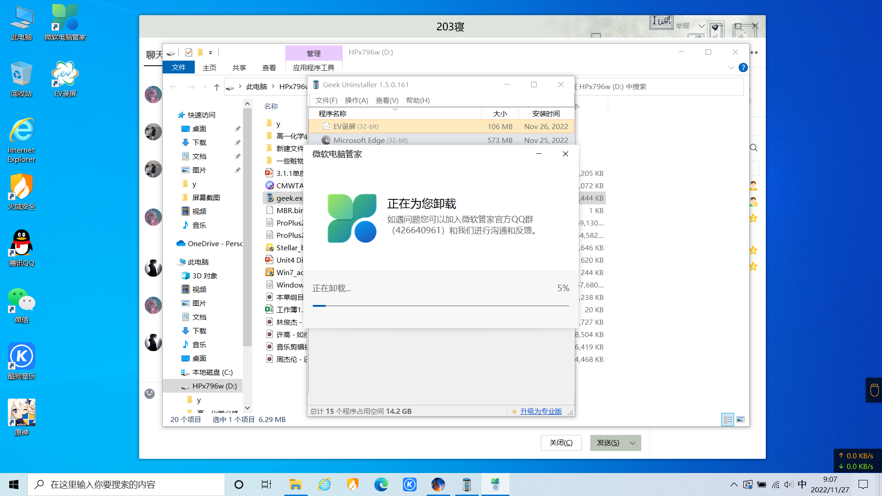Switch to large icons view toggle
The height and width of the screenshot is (496, 882).
click(x=741, y=419)
